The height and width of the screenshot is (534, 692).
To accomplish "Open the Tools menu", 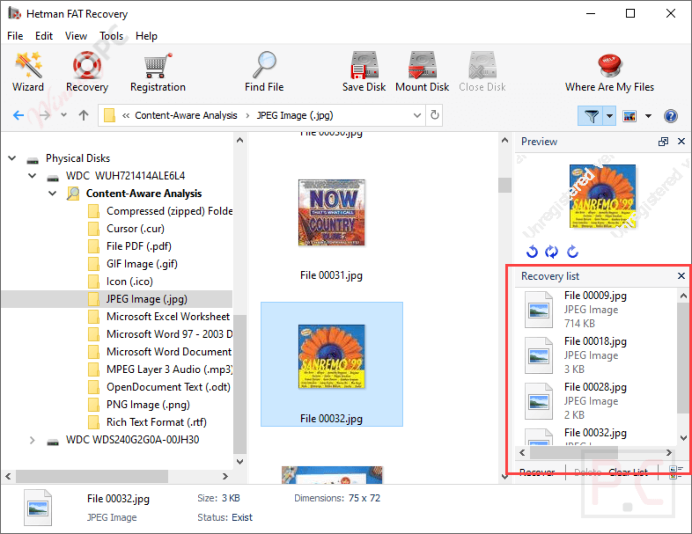I will (x=111, y=36).
